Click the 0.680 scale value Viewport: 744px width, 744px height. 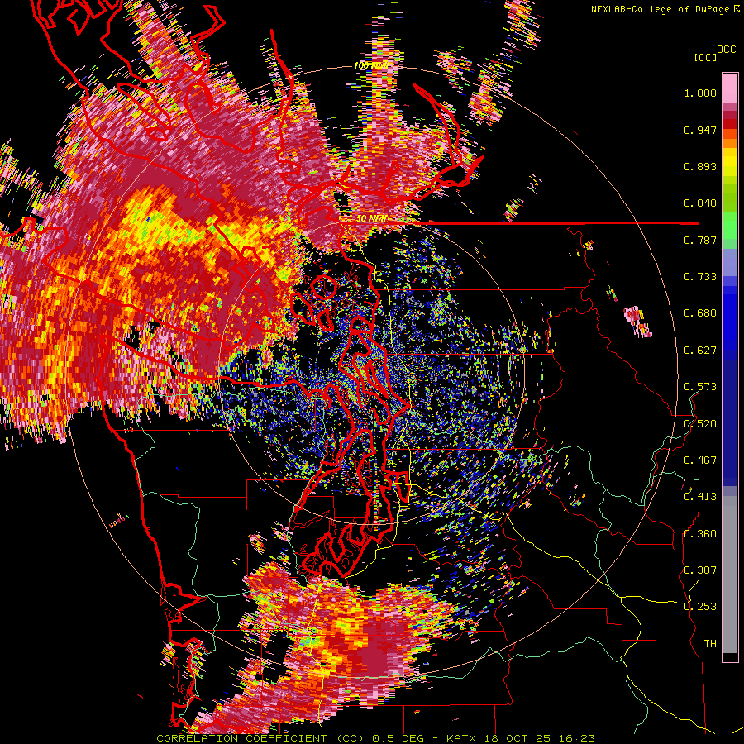pos(700,313)
